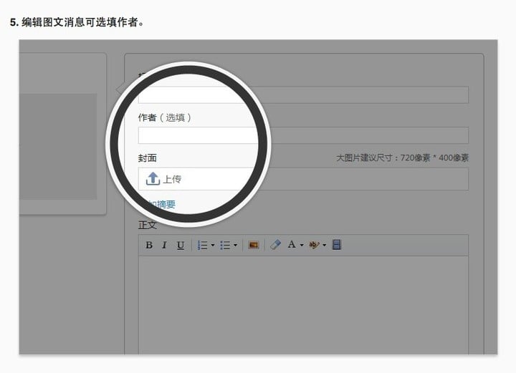Toggle italic formatting in editor toolbar

pos(164,245)
